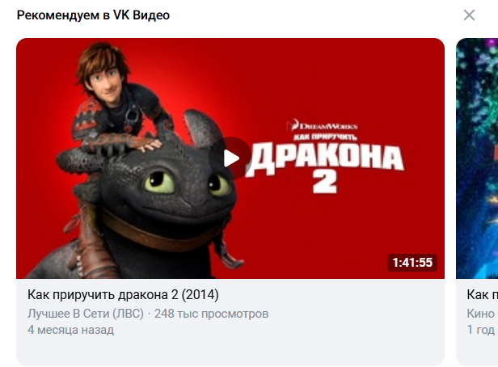The width and height of the screenshot is (498, 367).
Task: Click the large ДРАКОНА poster text
Action: coord(326,158)
